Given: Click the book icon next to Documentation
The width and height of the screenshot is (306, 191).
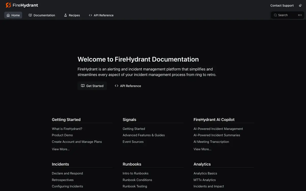Looking at the screenshot, I should coord(30,15).
